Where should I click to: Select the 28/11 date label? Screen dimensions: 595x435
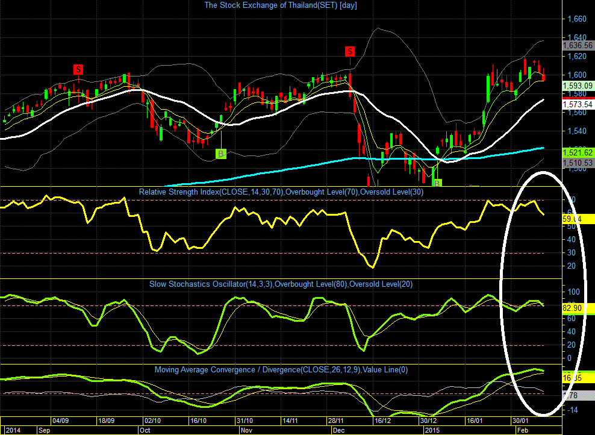336,421
